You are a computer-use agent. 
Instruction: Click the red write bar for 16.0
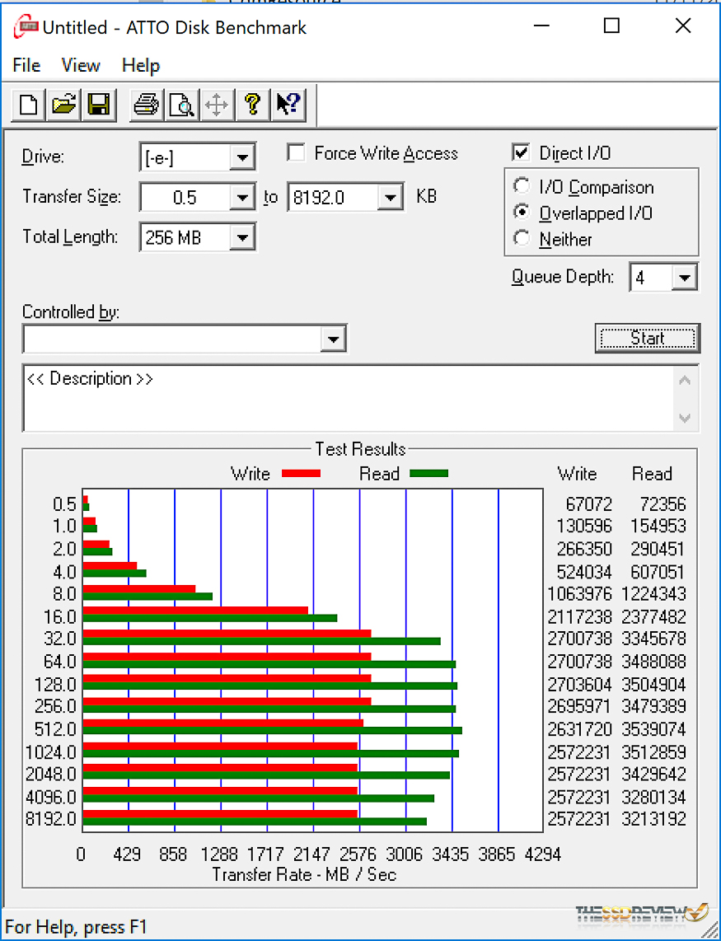(x=195, y=611)
